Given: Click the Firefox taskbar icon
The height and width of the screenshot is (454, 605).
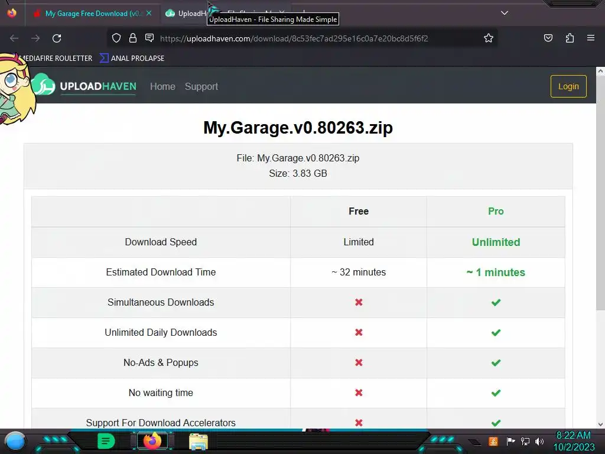Looking at the screenshot, I should tap(152, 441).
